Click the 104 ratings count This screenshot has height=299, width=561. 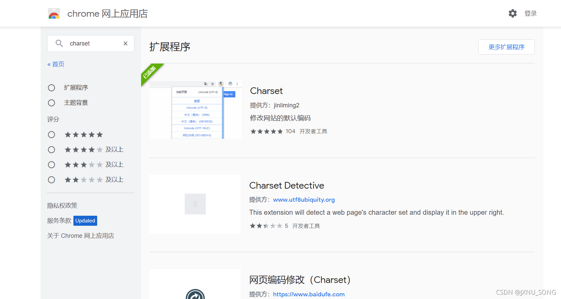point(291,131)
